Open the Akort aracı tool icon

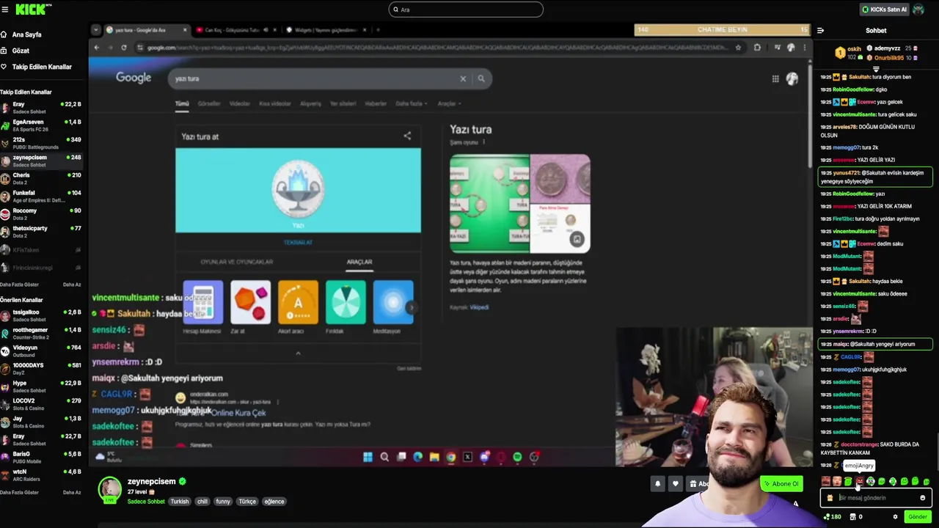[x=298, y=302]
